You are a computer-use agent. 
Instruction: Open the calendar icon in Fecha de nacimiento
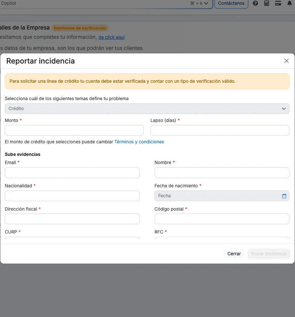(284, 196)
